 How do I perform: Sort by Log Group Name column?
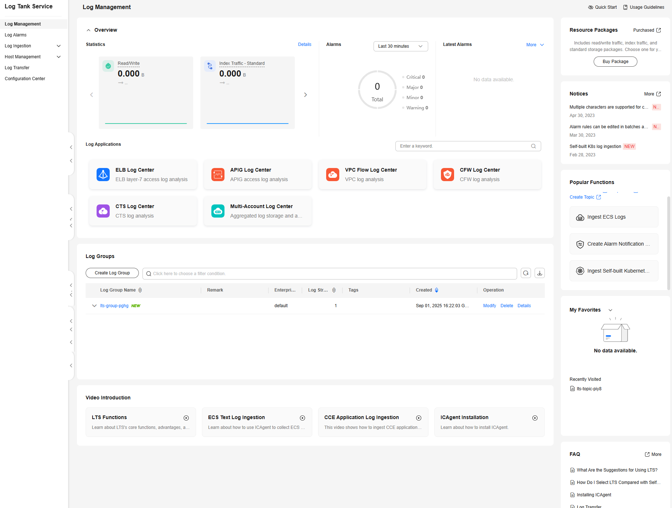coord(140,290)
